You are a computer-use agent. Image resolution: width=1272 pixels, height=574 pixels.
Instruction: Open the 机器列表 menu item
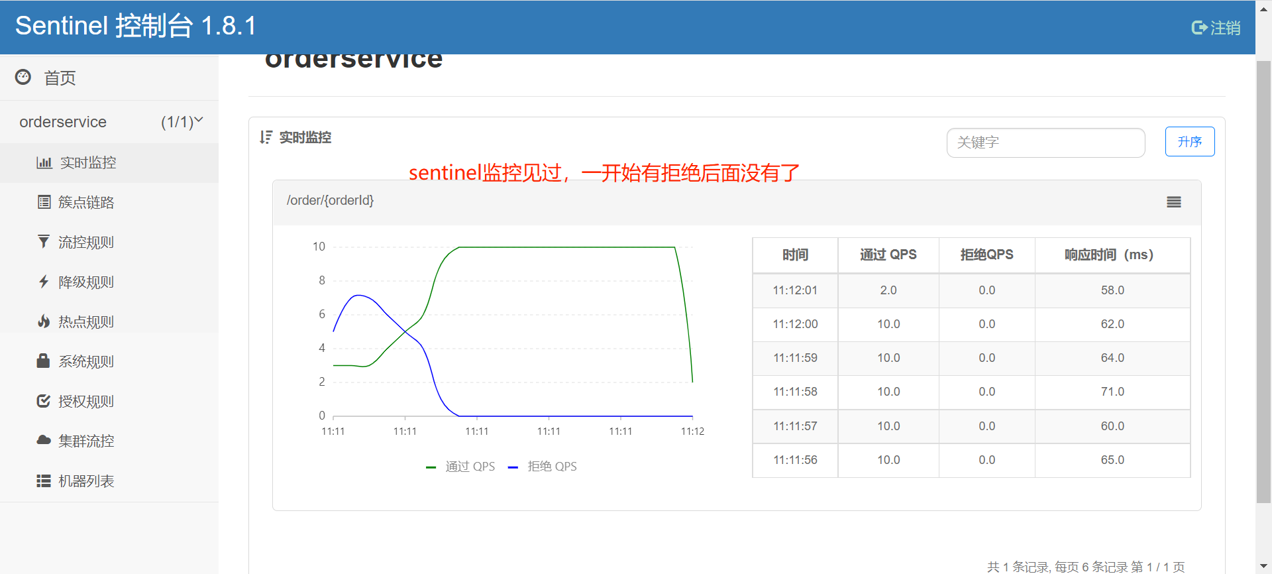coord(109,481)
